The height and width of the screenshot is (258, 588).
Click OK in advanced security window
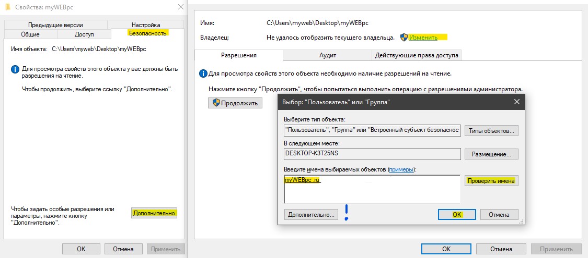tap(446, 249)
